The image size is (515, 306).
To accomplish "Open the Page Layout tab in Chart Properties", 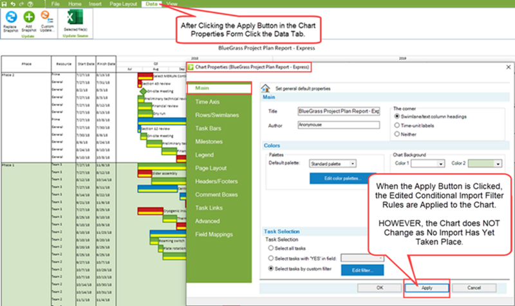I will [211, 168].
